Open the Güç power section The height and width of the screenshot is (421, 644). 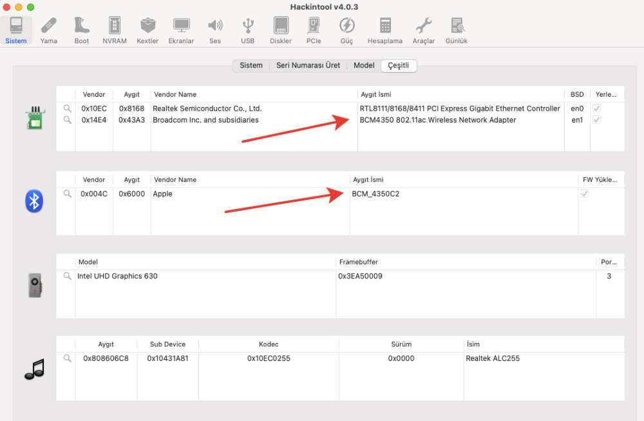point(346,30)
